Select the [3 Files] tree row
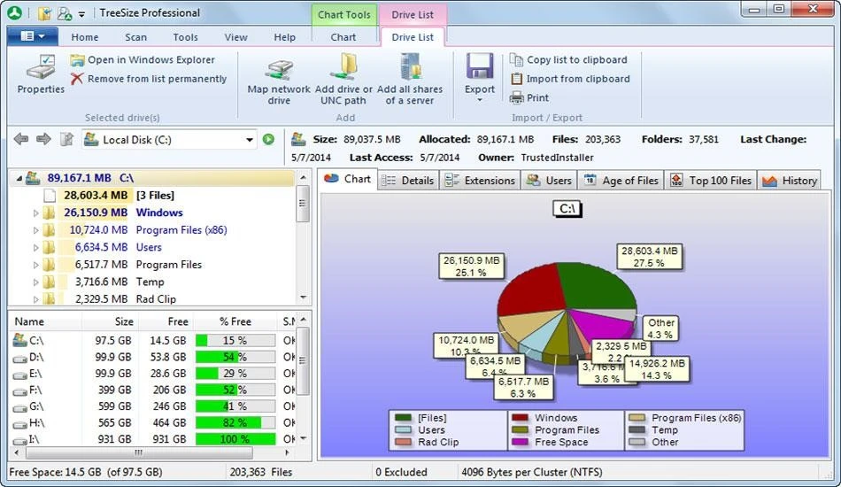This screenshot has width=841, height=487. (x=152, y=195)
